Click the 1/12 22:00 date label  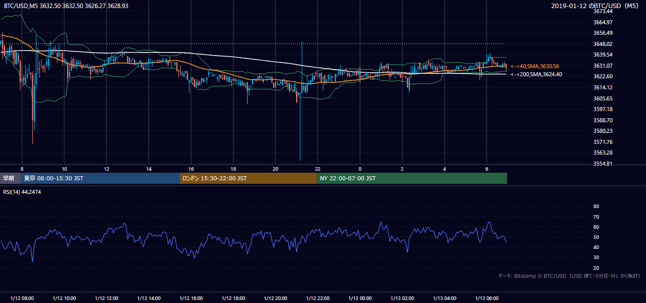317,298
